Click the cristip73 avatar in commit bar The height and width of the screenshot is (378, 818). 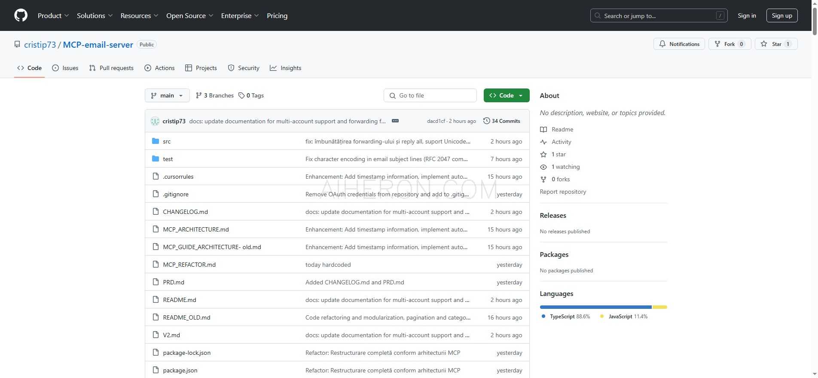click(x=155, y=121)
